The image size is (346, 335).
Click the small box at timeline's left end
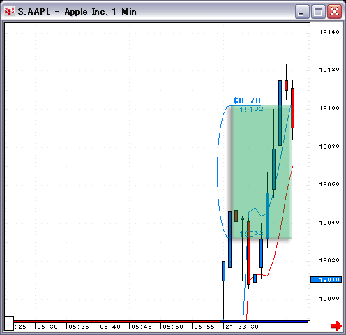pos(9,323)
